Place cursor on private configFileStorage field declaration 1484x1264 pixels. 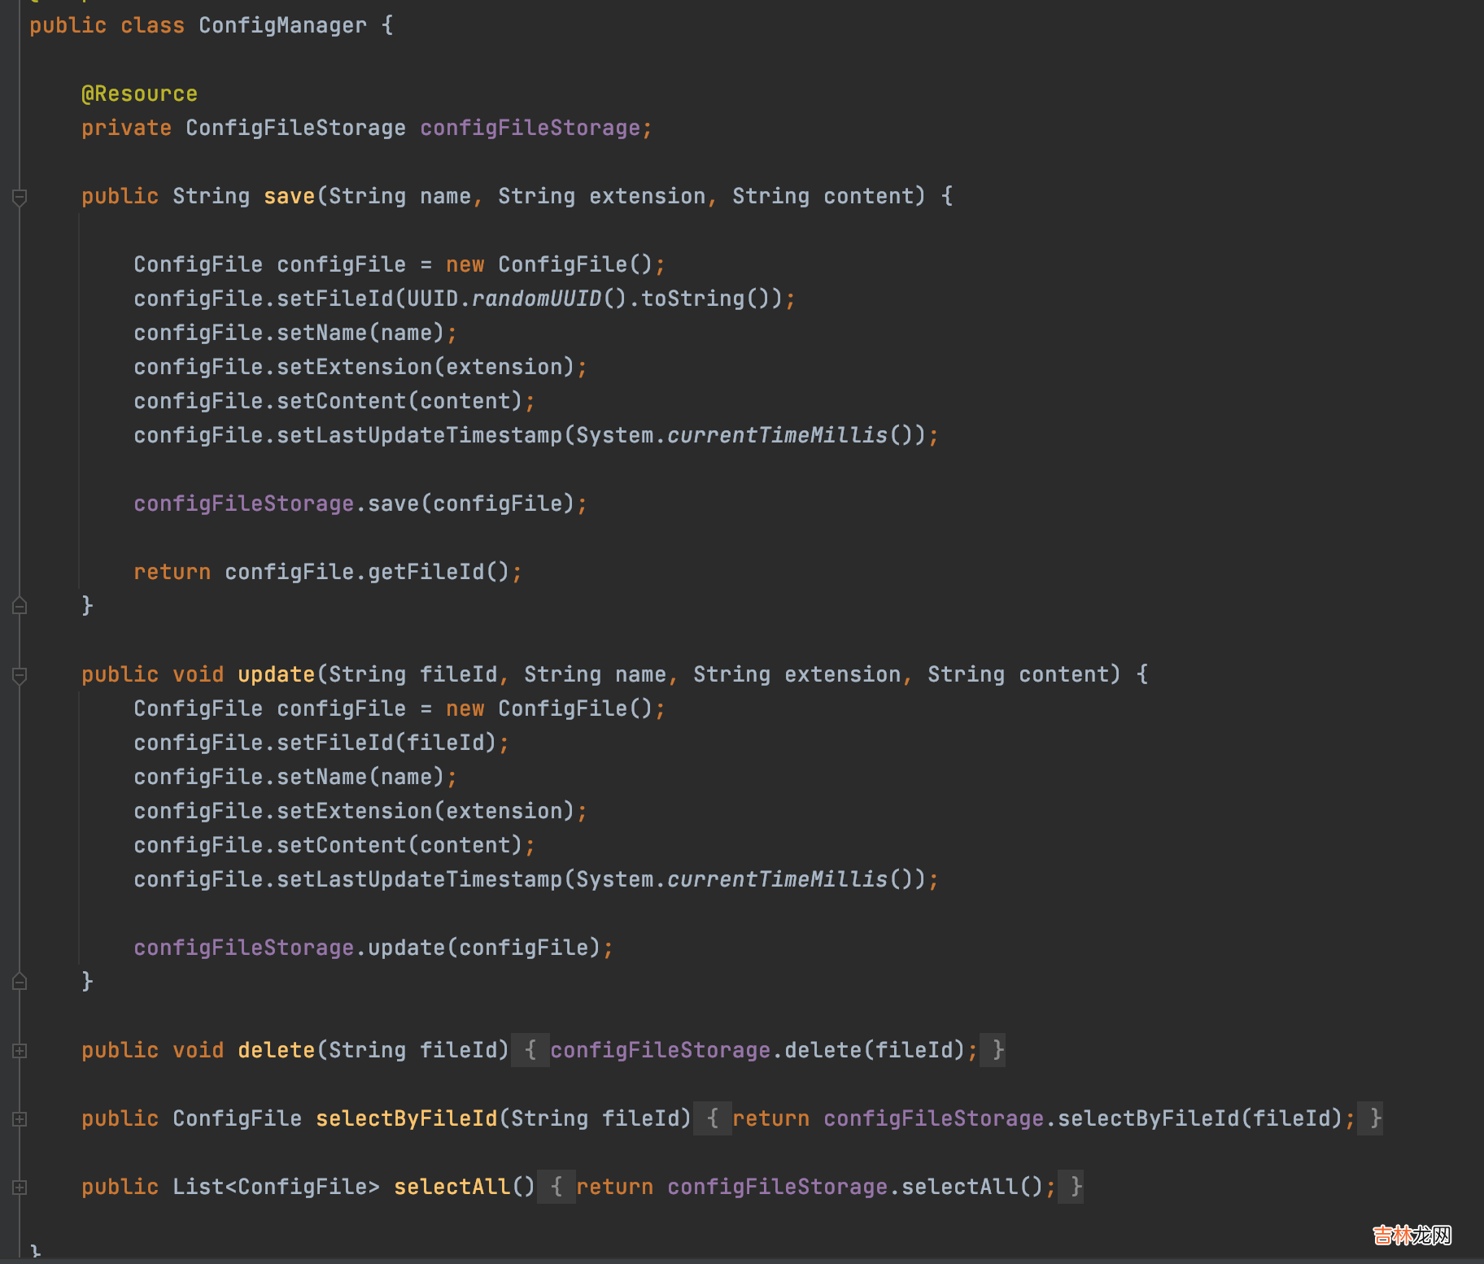[x=366, y=129]
